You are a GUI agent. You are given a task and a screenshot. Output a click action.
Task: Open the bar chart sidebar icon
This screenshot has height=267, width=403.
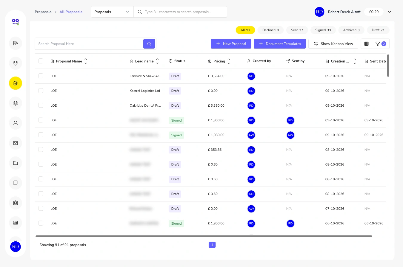point(16,43)
